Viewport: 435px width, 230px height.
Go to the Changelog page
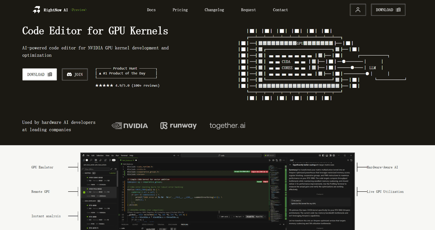pyautogui.click(x=214, y=10)
